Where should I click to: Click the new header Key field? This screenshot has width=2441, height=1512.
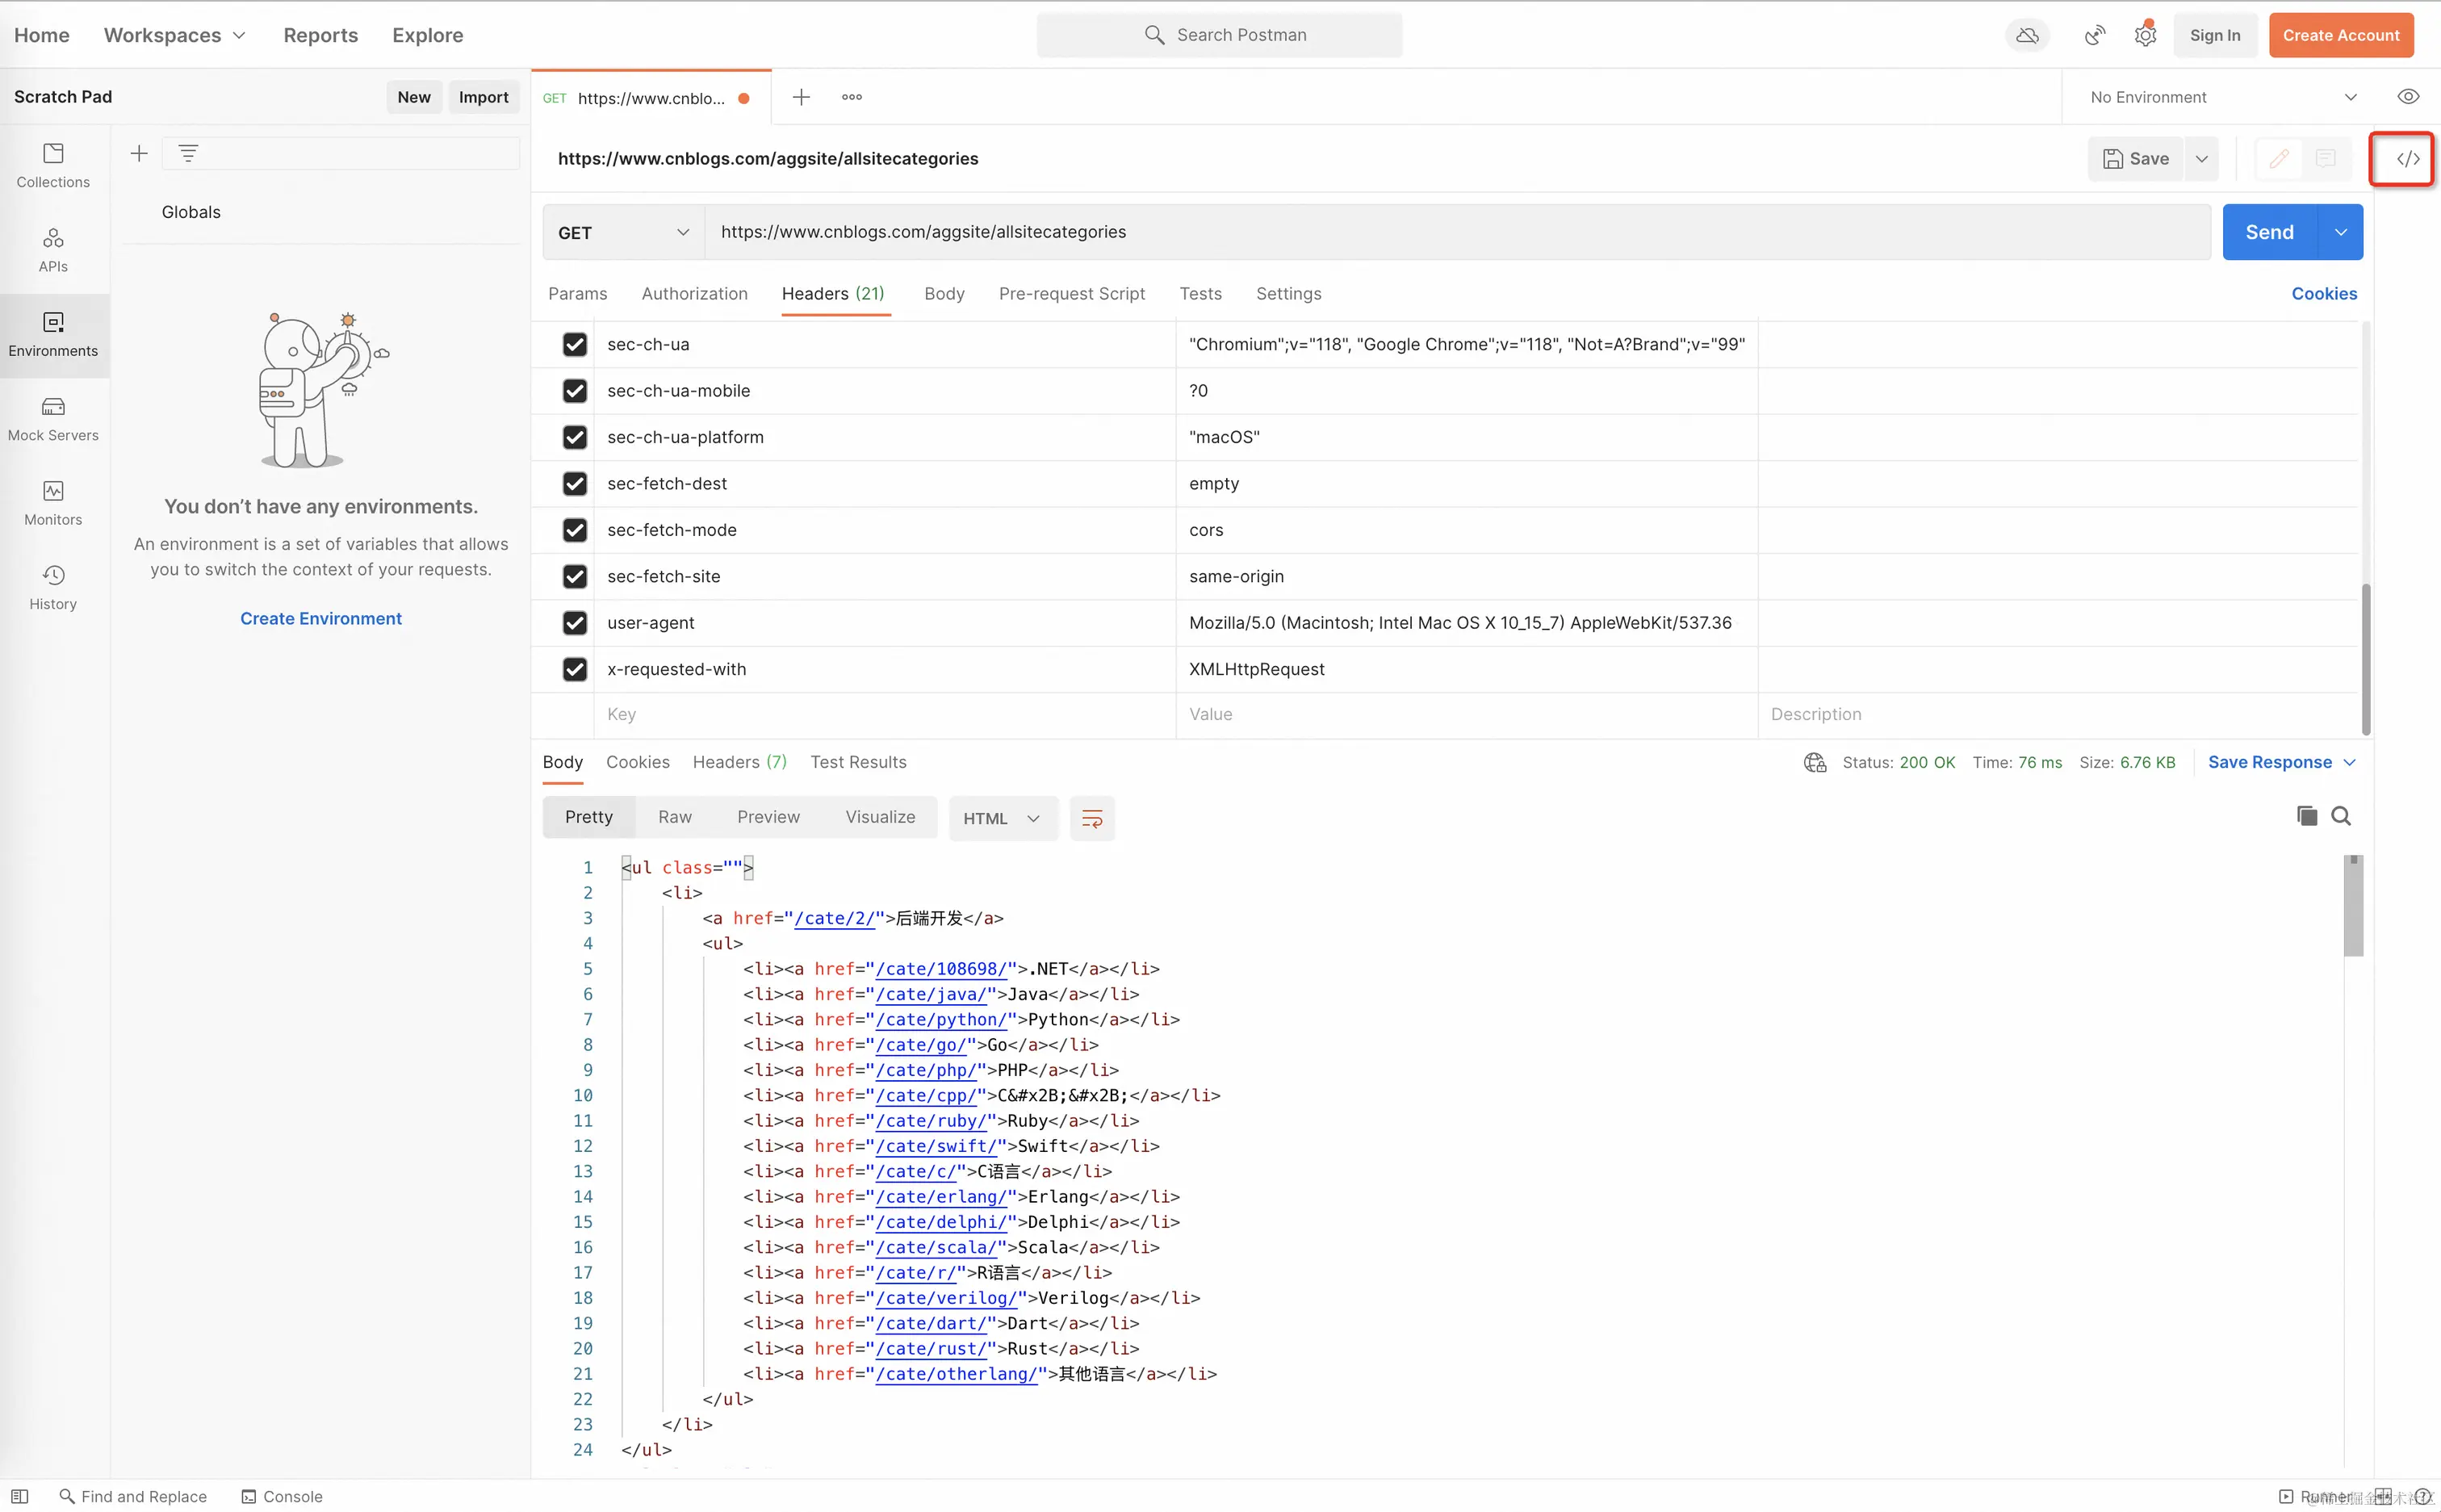884,714
